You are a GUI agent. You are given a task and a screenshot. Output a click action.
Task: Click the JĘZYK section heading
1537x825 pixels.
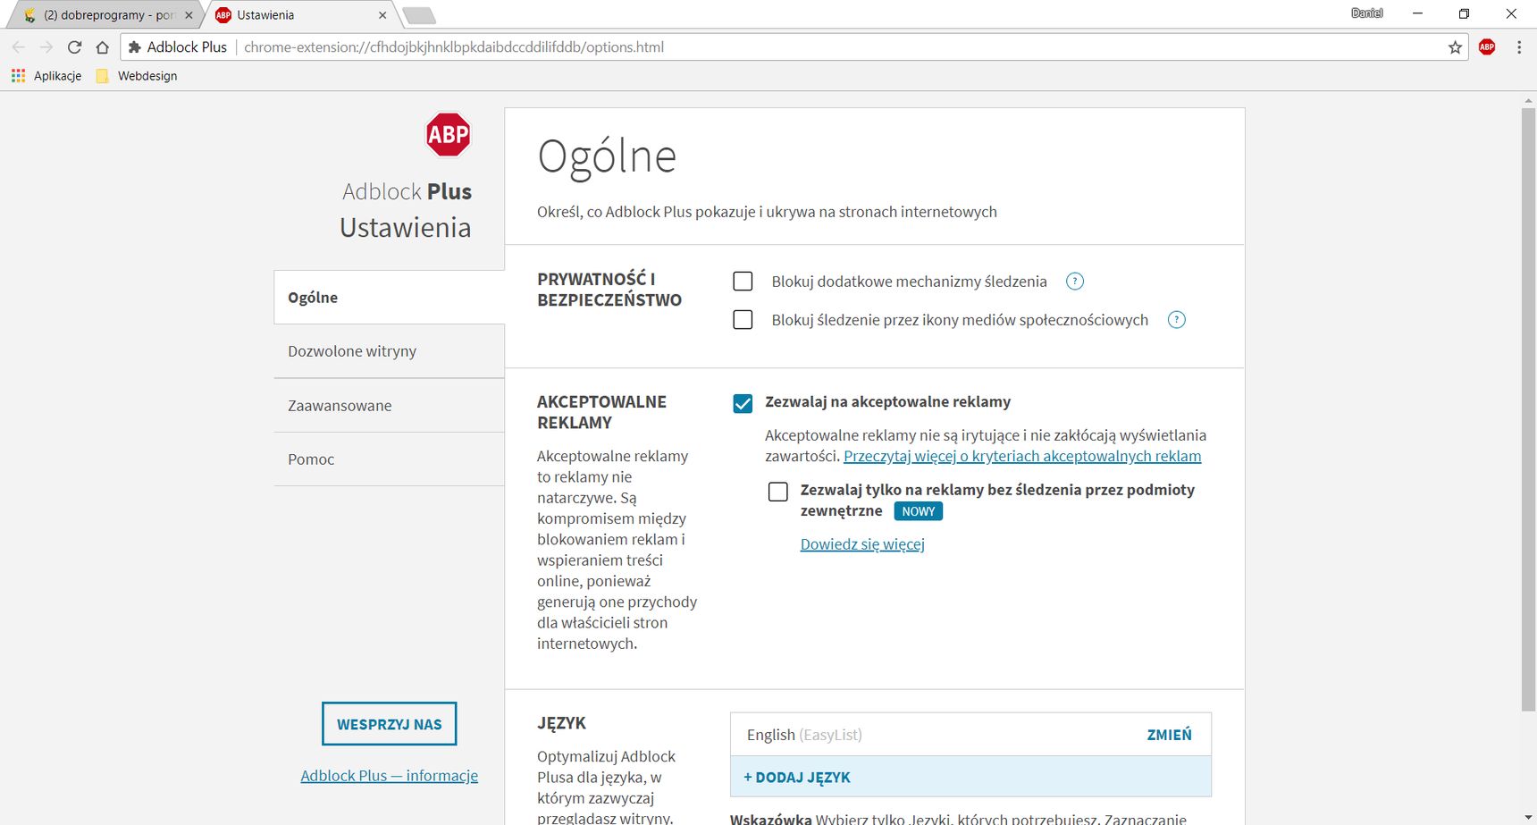pos(561,723)
